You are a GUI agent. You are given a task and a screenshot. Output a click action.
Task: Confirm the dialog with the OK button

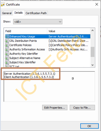(x=89, y=126)
